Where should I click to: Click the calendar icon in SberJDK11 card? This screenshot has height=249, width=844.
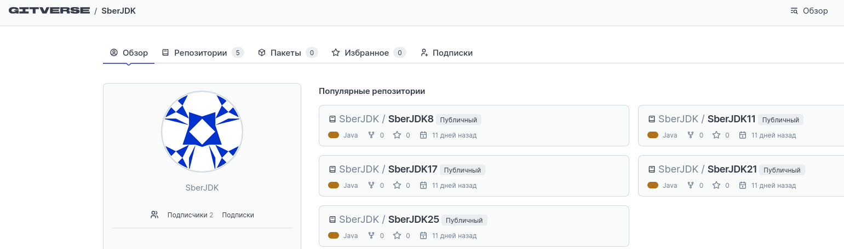[x=743, y=135]
